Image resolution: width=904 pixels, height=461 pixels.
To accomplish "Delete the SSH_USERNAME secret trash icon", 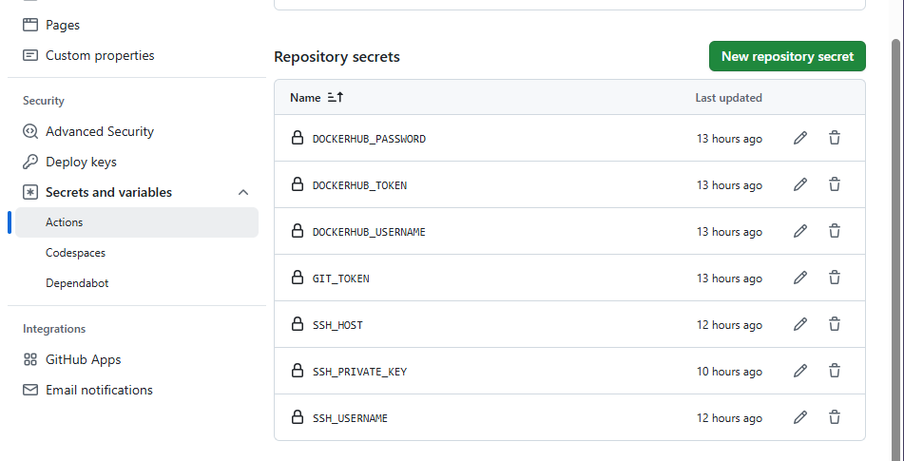I will (835, 417).
